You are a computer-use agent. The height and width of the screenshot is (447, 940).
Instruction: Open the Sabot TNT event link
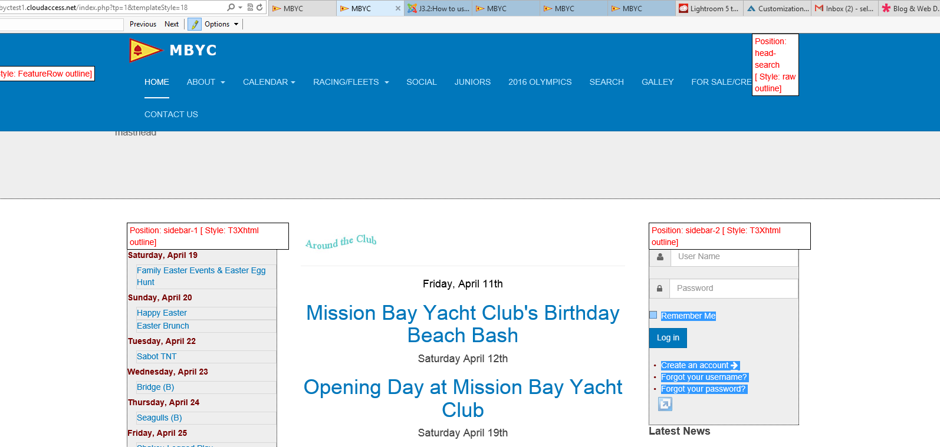156,356
